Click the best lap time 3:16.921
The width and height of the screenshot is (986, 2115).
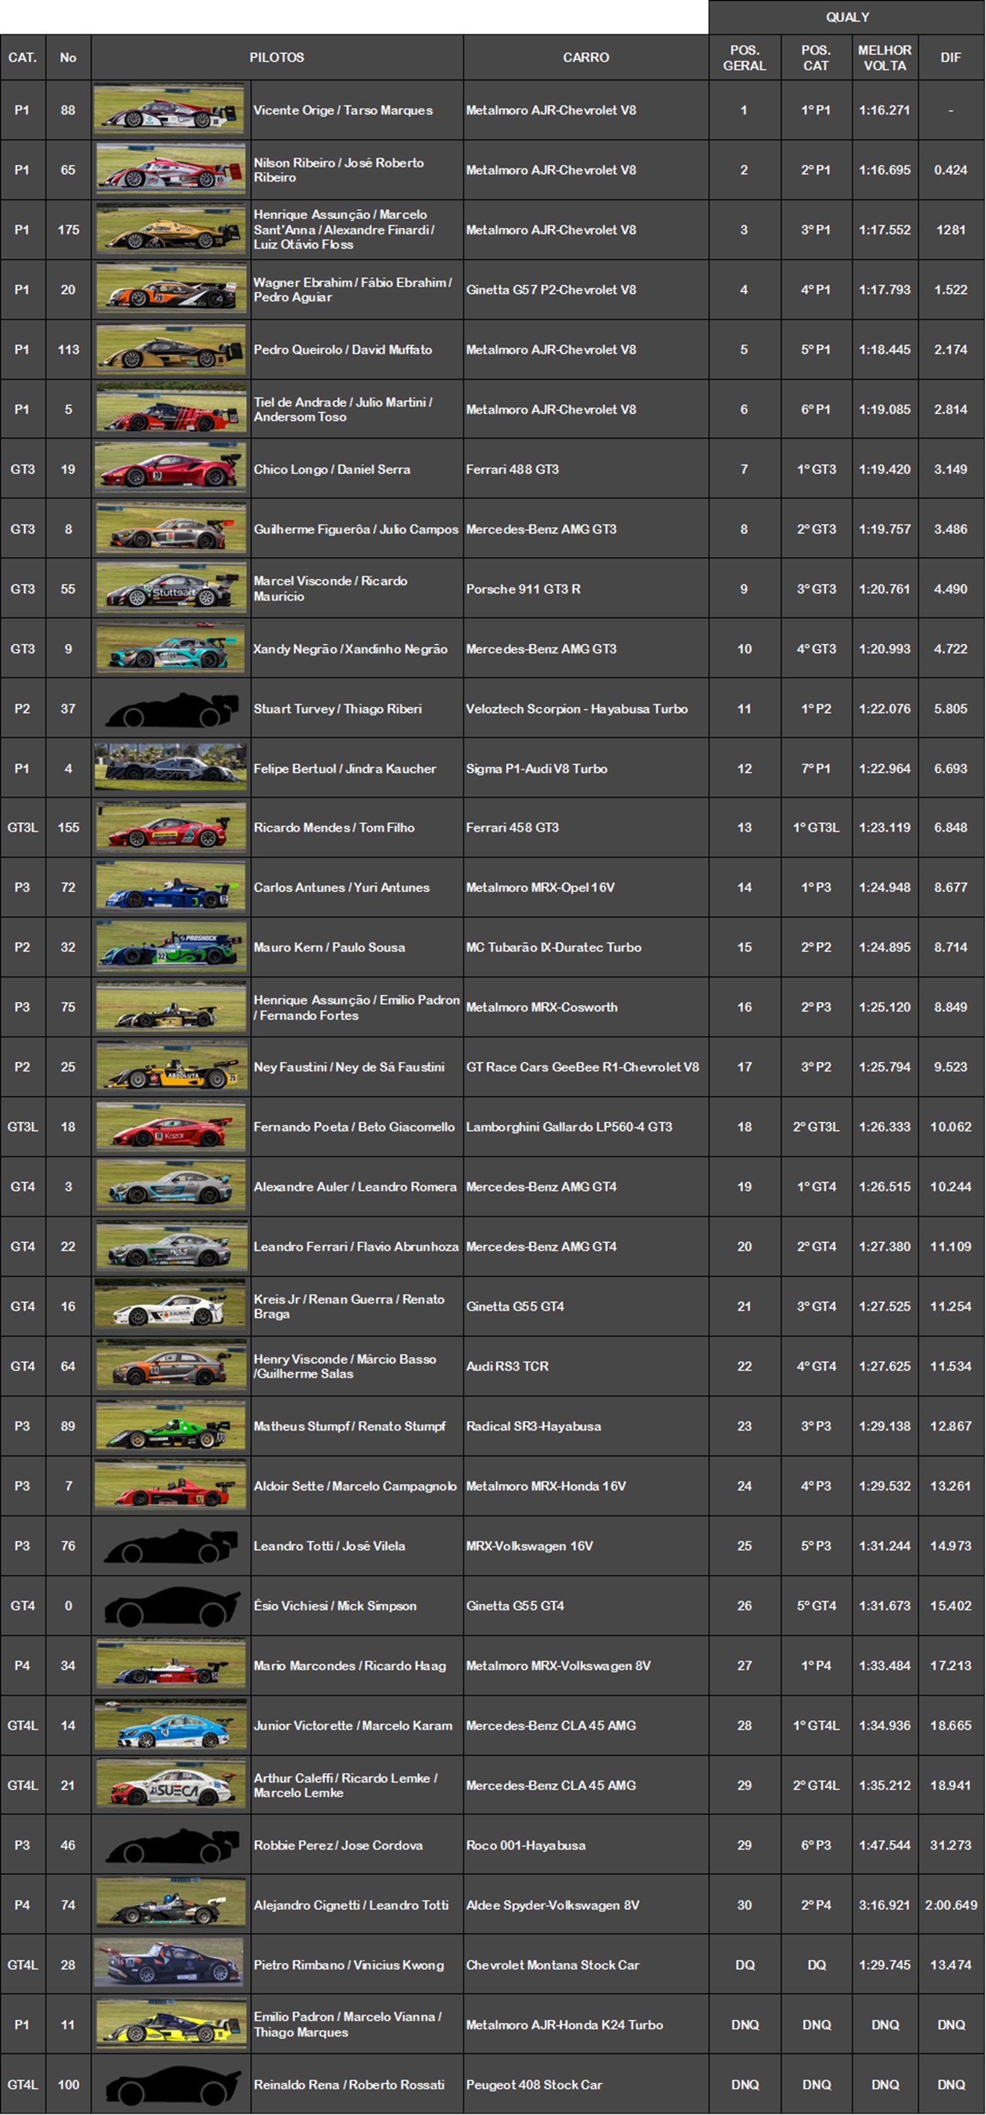click(885, 1905)
